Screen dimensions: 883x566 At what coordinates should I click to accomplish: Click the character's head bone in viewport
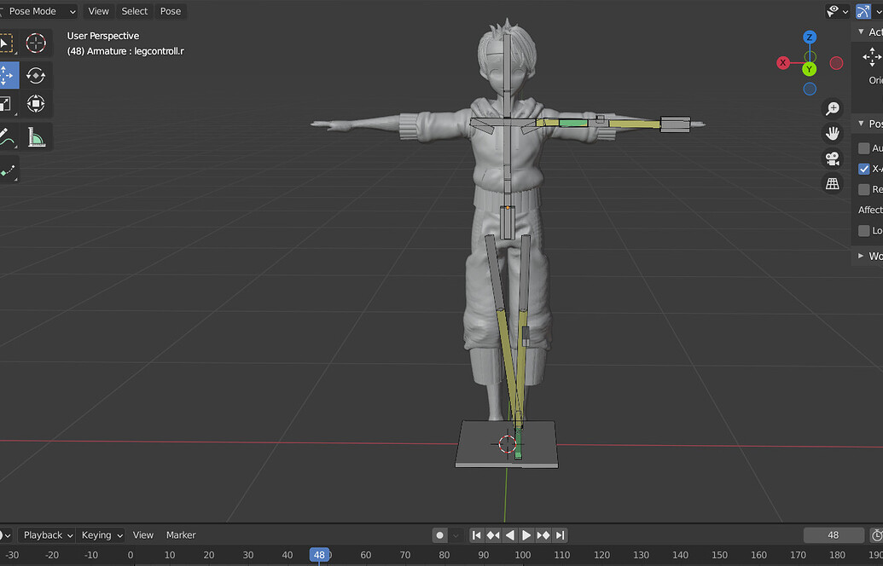508,62
